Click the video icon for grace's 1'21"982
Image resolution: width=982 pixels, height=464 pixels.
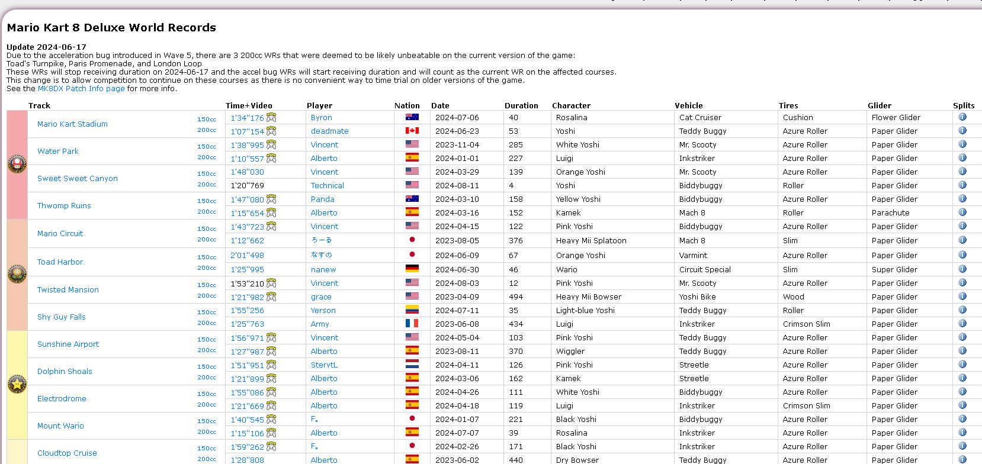tap(271, 297)
